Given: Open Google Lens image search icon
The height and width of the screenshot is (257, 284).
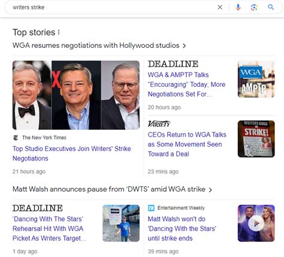Looking at the screenshot, I should tap(254, 7).
